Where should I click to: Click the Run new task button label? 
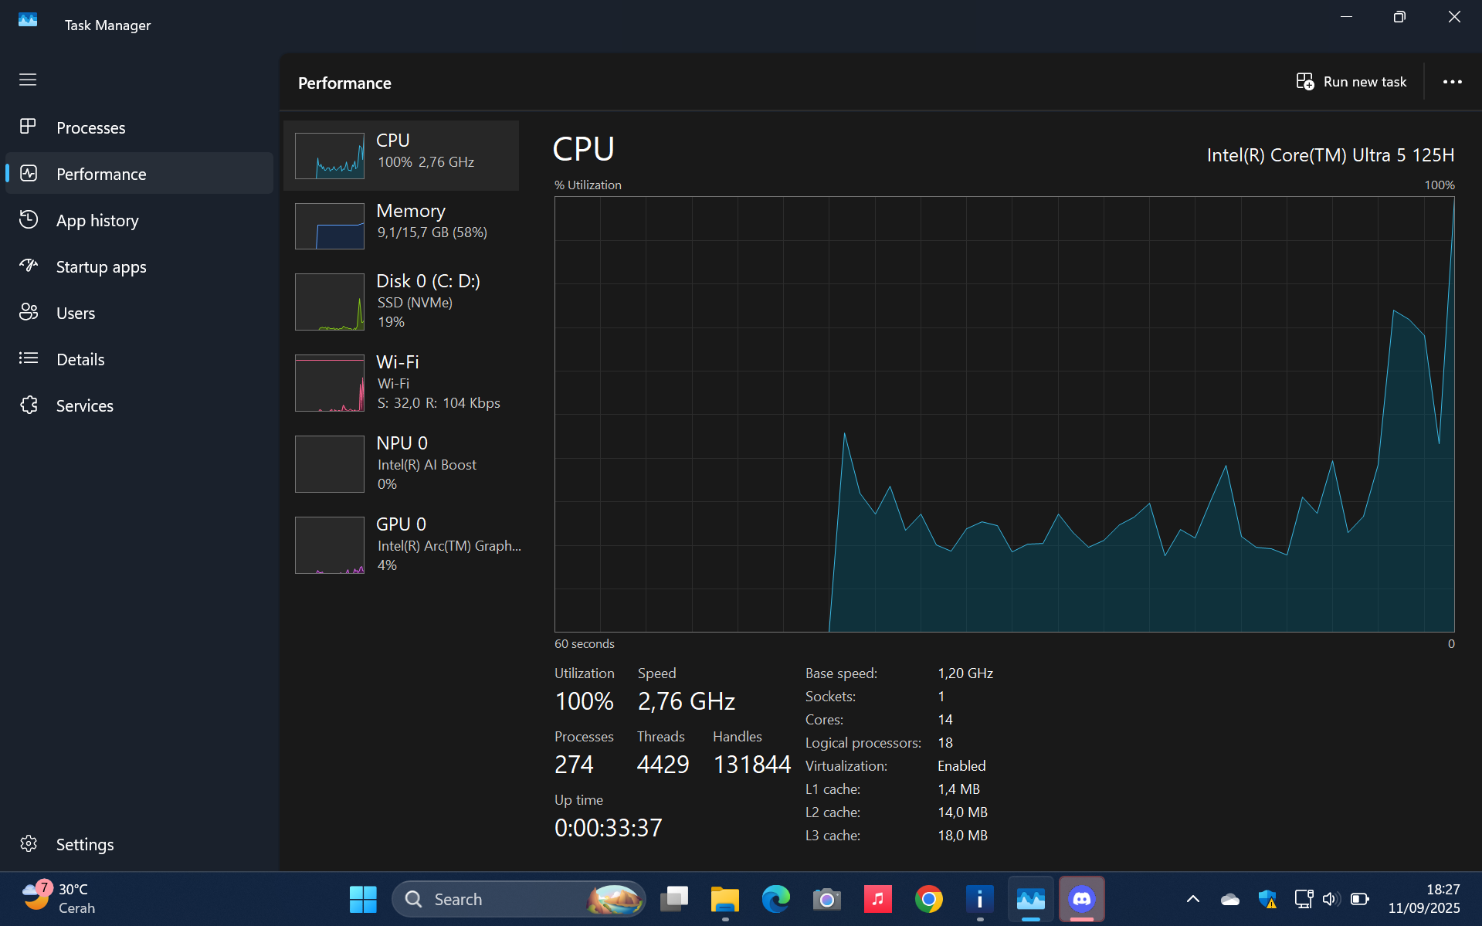pyautogui.click(x=1365, y=82)
